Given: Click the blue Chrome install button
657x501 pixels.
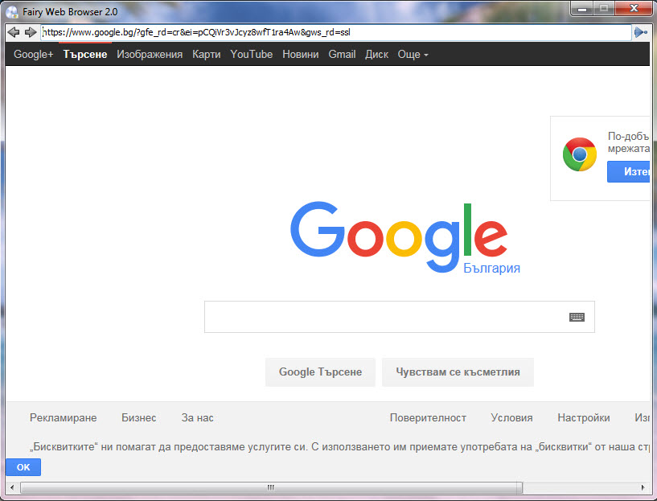Looking at the screenshot, I should (629, 172).
